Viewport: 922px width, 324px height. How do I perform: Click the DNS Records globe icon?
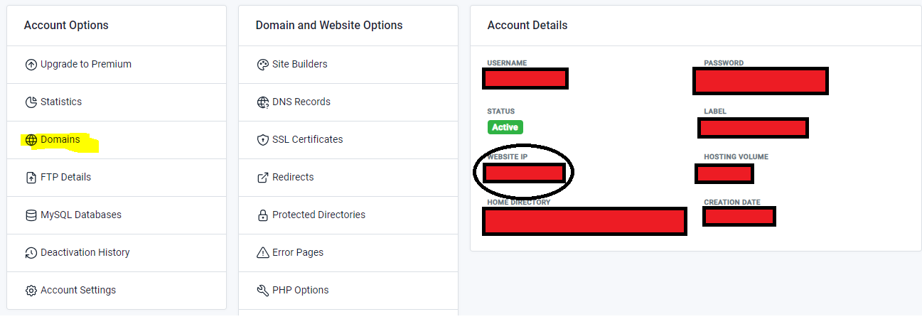pyautogui.click(x=262, y=102)
